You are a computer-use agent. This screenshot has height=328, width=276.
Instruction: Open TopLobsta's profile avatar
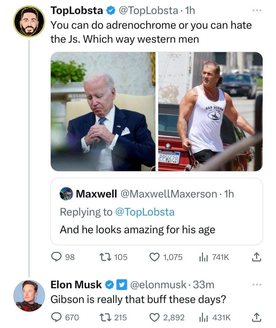point(29,21)
